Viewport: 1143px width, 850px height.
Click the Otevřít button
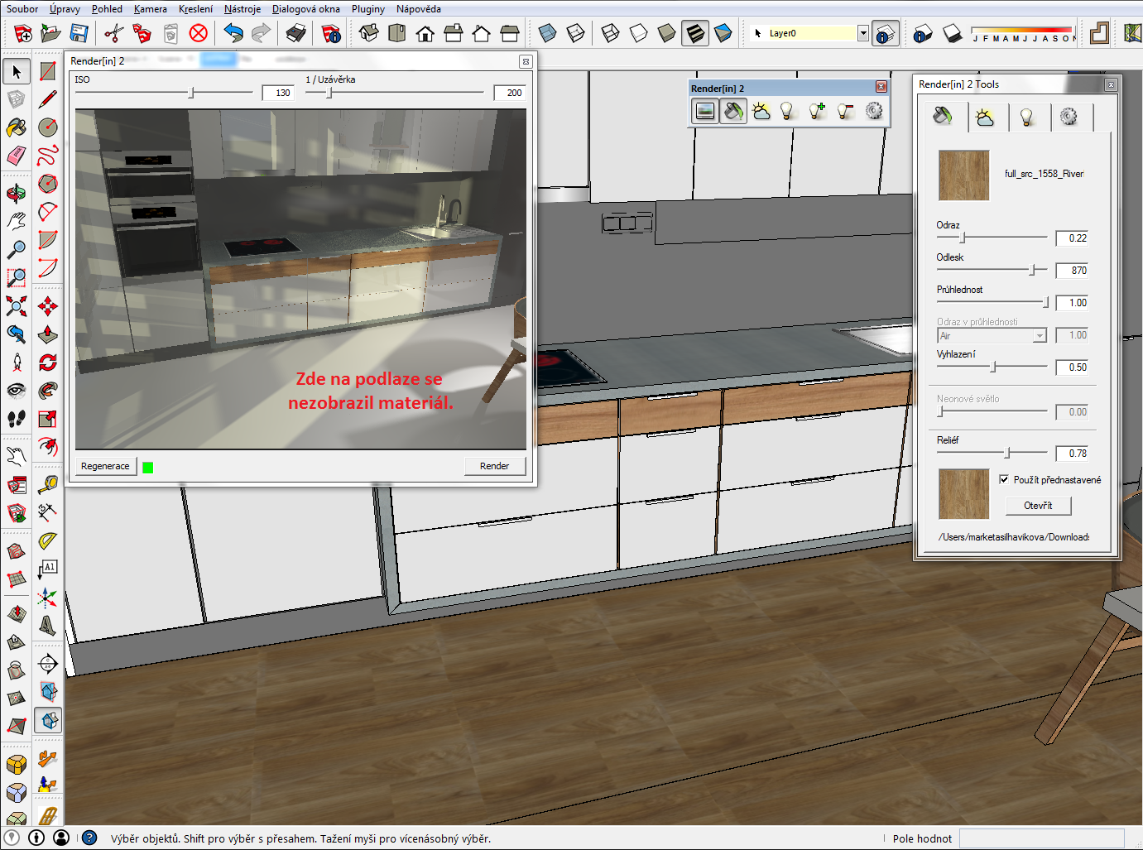(x=1038, y=506)
